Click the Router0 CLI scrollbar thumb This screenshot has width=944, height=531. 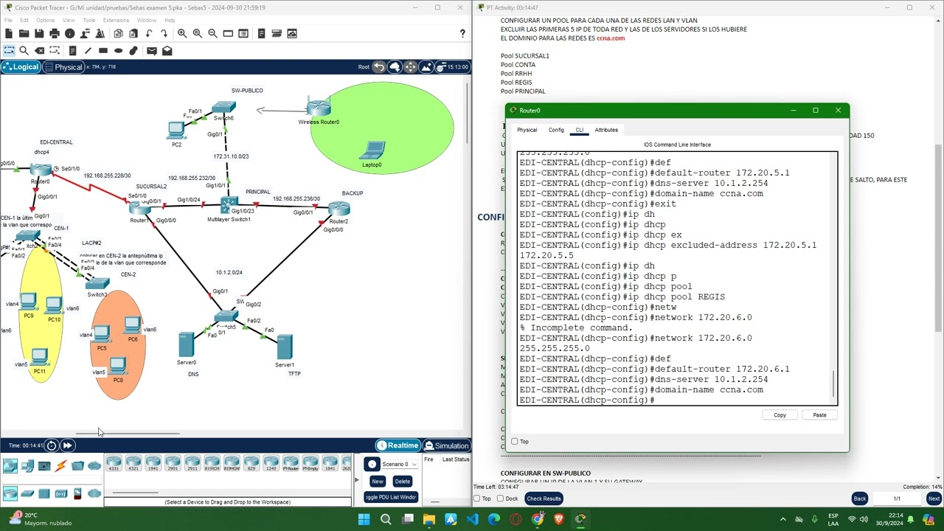point(834,384)
